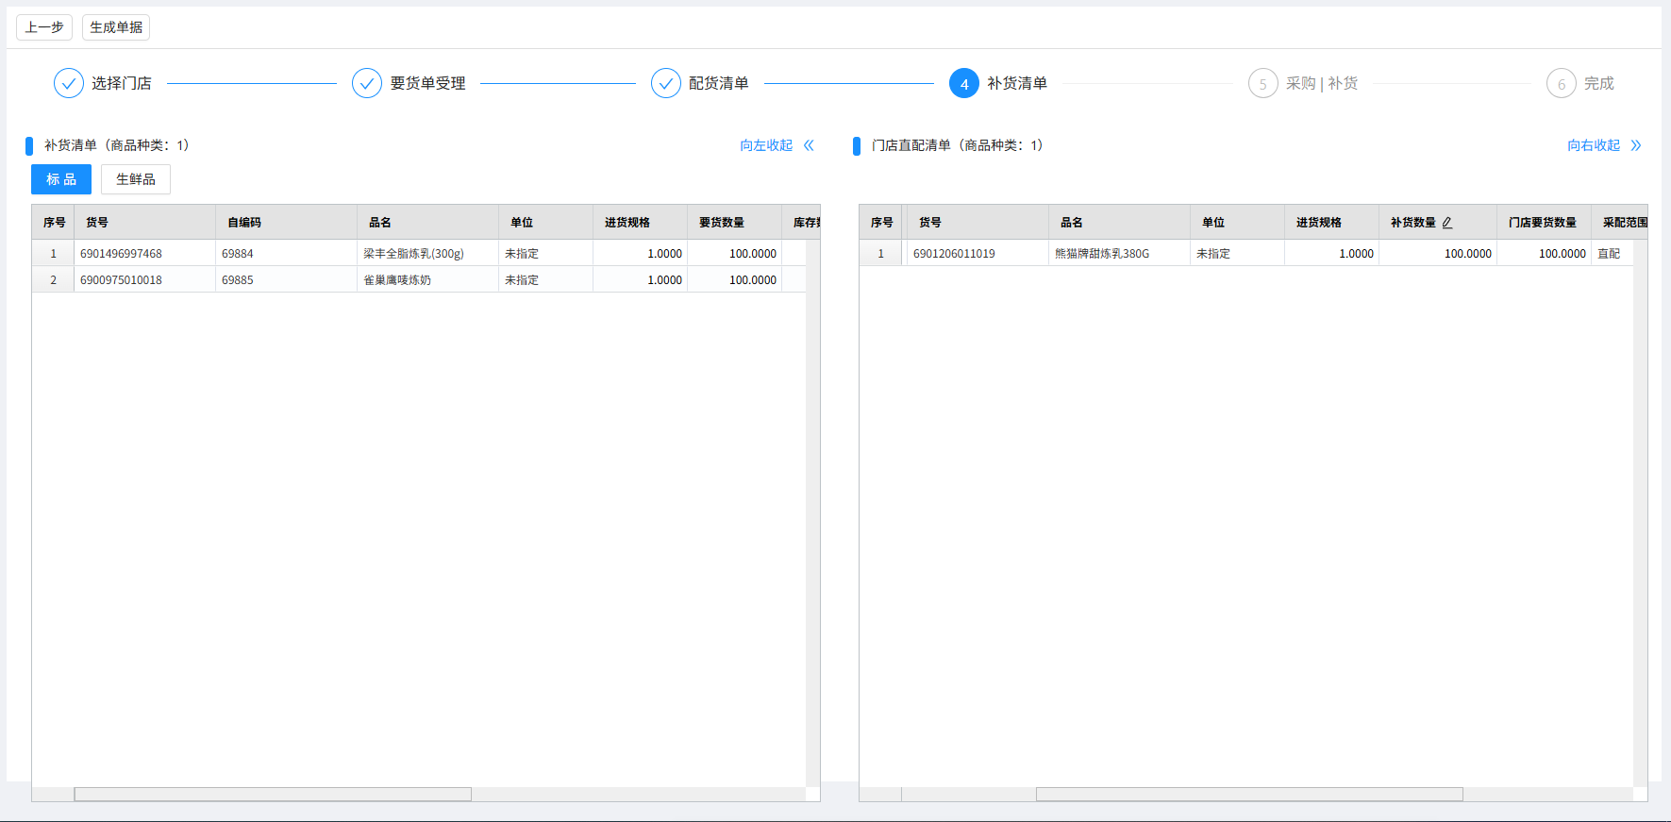Click the 自编码 column header
Screen dimensions: 1671x822
pyautogui.click(x=287, y=223)
